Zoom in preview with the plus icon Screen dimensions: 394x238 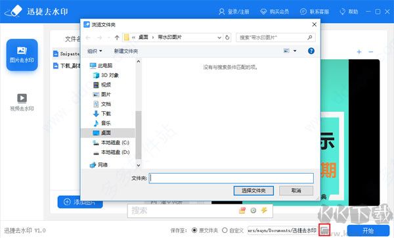pyautogui.click(x=359, y=52)
